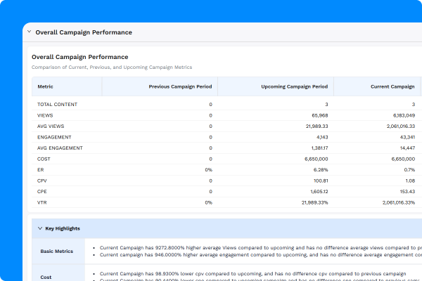The width and height of the screenshot is (422, 281).
Task: Click the bold Overall Campaign Performance card heading
Action: tap(79, 56)
